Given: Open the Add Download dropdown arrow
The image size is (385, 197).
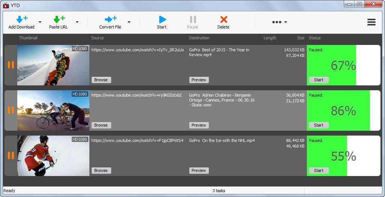Looking at the screenshot, I should pos(40,22).
